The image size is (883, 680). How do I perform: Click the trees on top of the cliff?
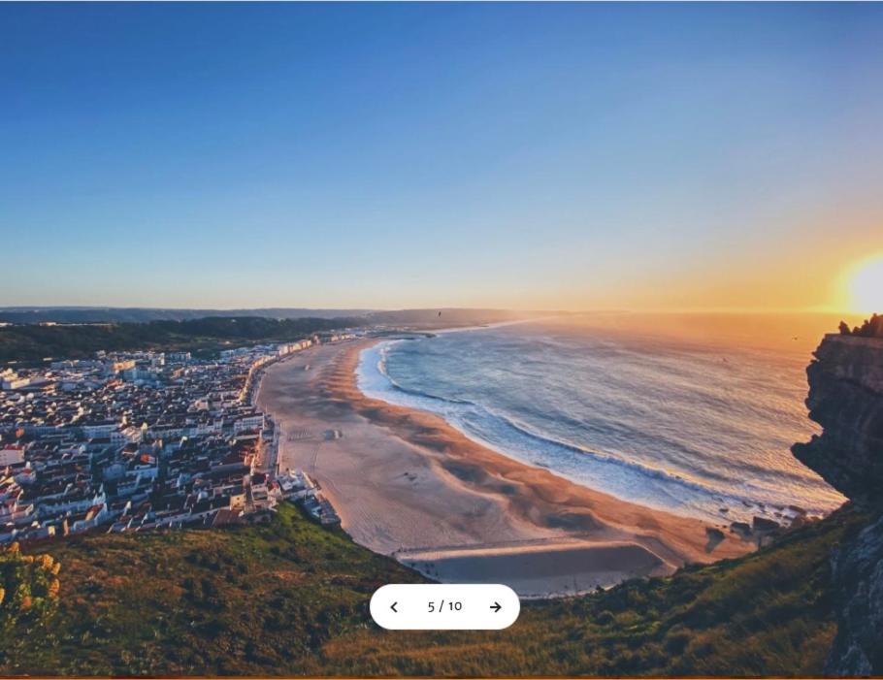click(x=862, y=327)
